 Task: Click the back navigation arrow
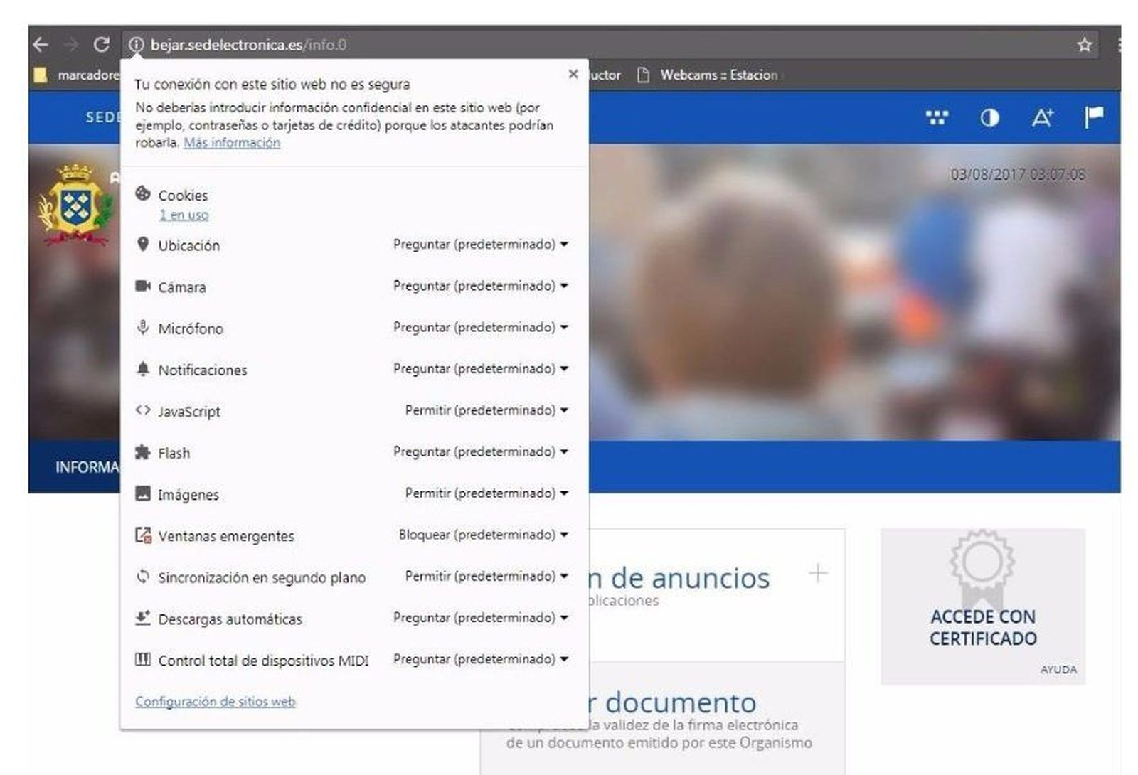(41, 44)
